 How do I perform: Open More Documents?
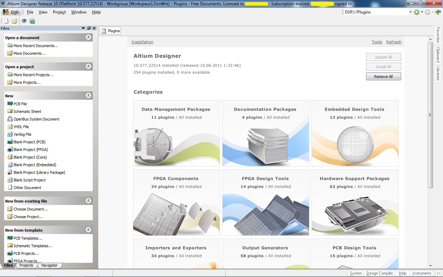[x=29, y=53]
